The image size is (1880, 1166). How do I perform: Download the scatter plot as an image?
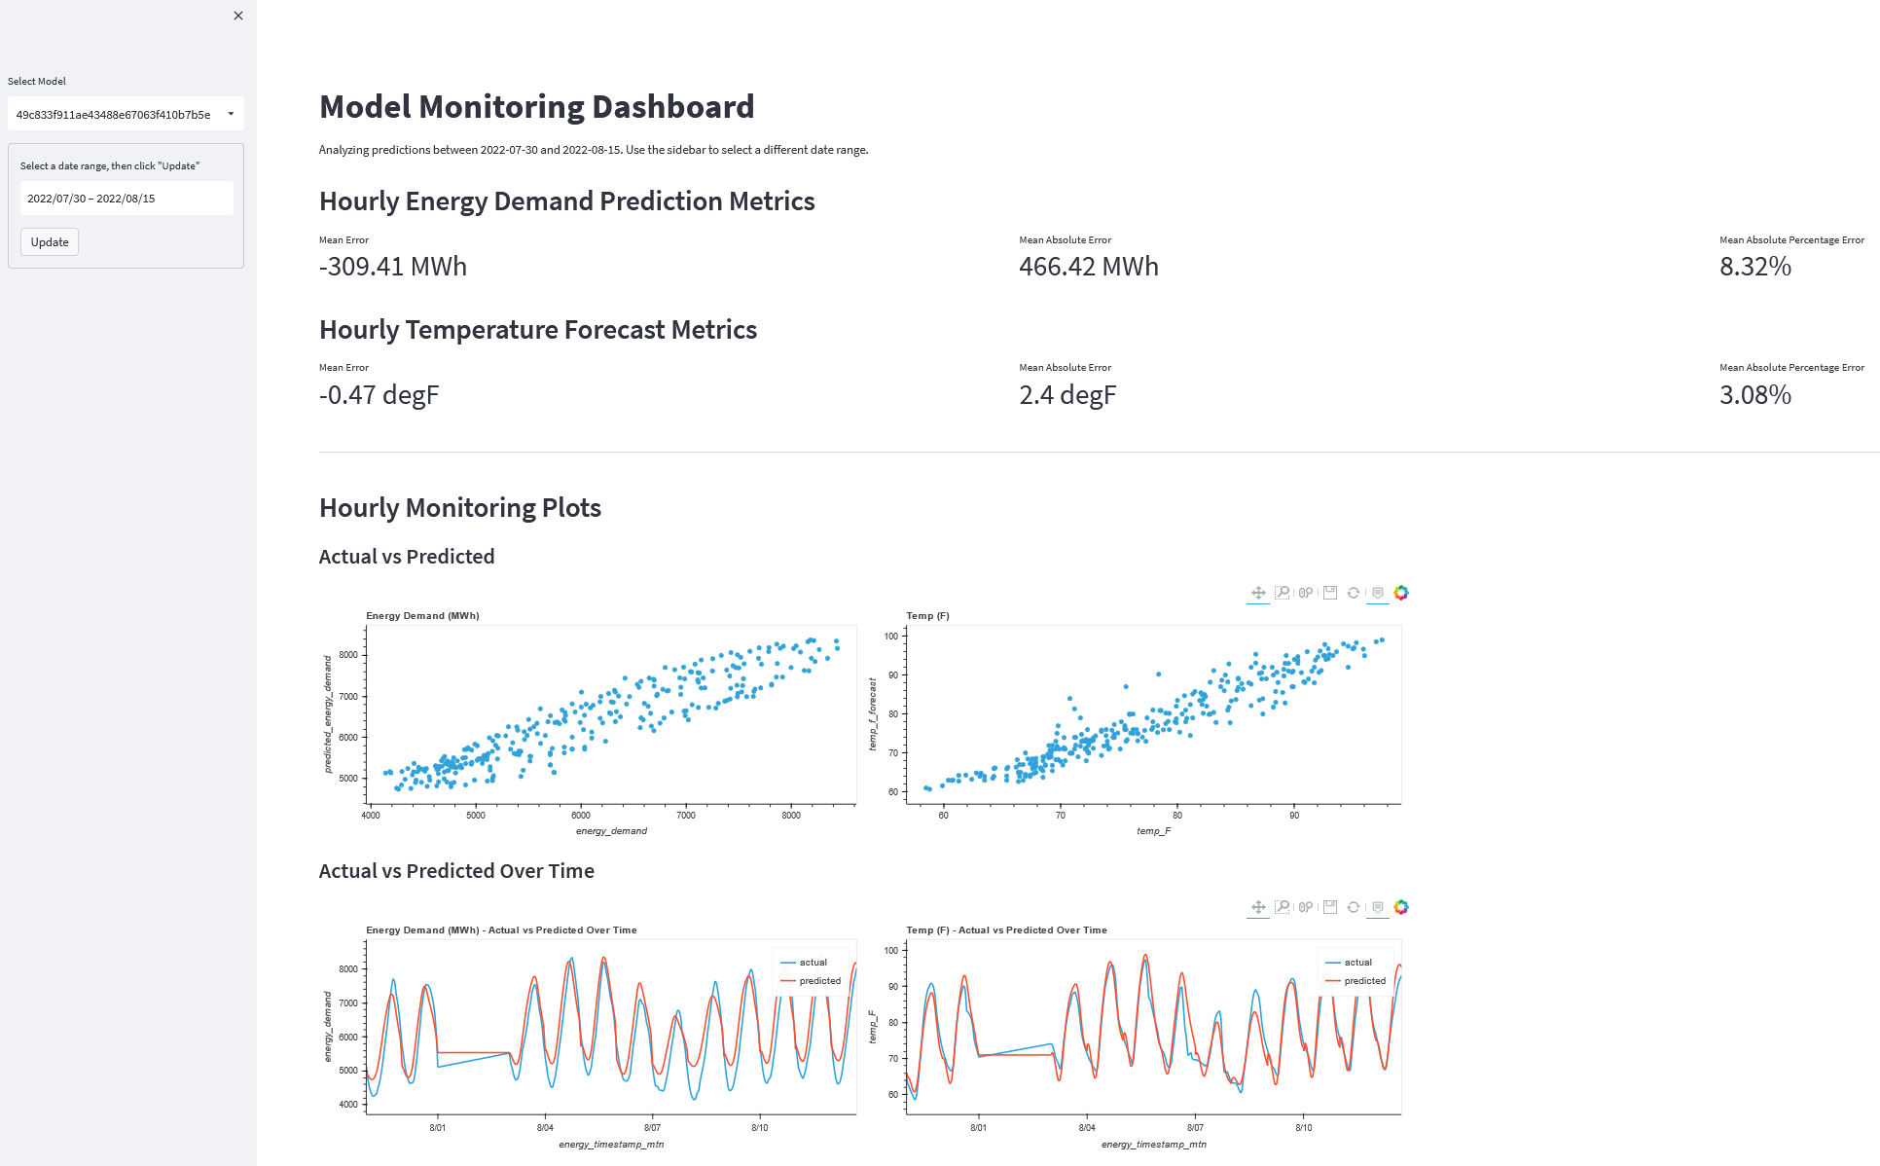point(1329,593)
